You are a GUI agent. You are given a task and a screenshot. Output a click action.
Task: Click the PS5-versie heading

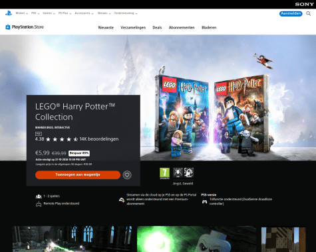[209, 195]
